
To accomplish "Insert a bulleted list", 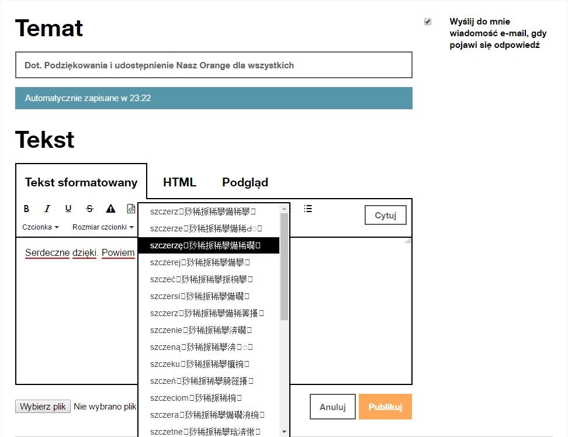I will (x=308, y=209).
